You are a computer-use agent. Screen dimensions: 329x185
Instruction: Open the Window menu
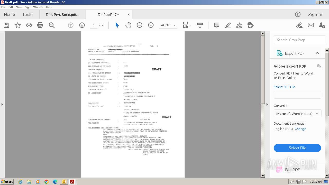click(x=38, y=7)
